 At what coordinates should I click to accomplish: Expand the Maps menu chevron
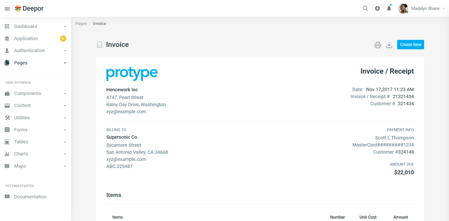[x=65, y=166]
